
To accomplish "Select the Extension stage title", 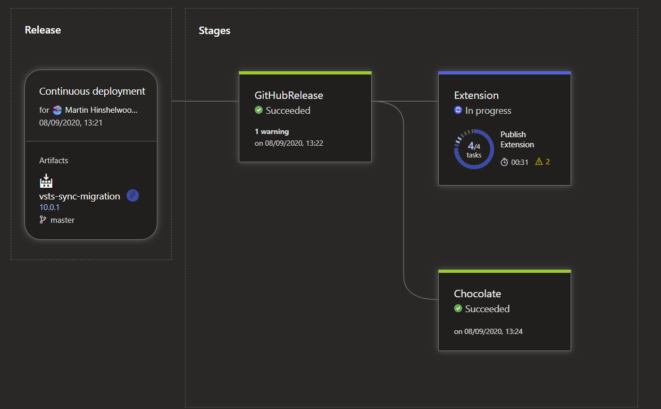I will click(x=476, y=95).
